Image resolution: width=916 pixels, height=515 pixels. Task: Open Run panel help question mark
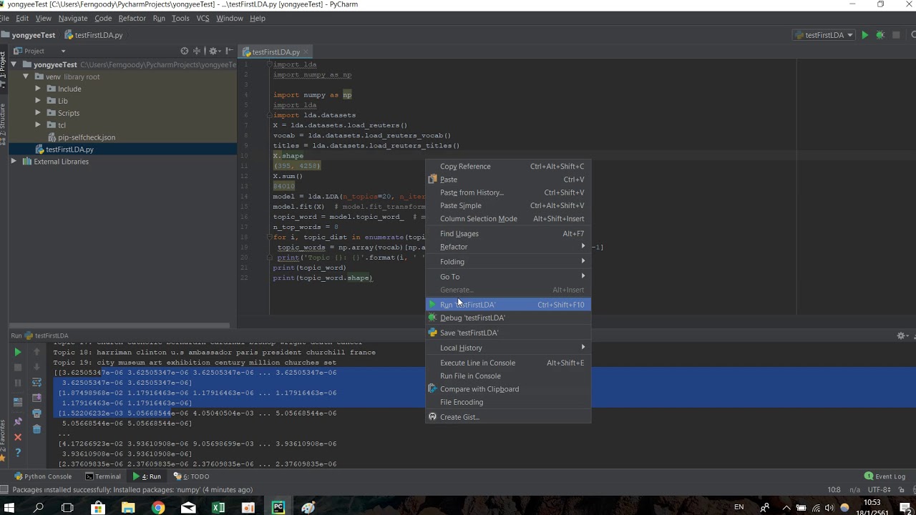(18, 453)
